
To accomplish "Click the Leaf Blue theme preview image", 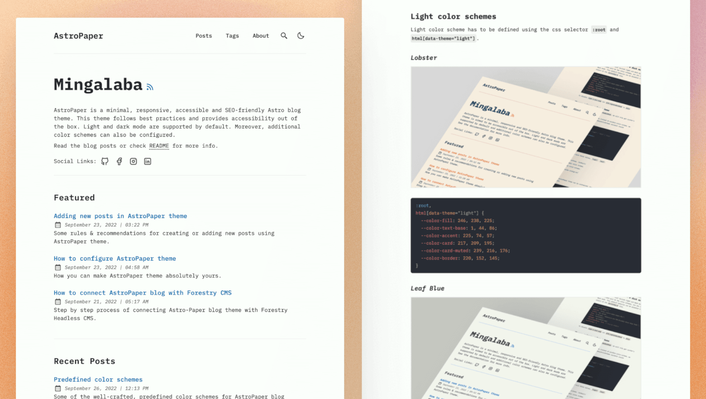I will tap(525, 347).
